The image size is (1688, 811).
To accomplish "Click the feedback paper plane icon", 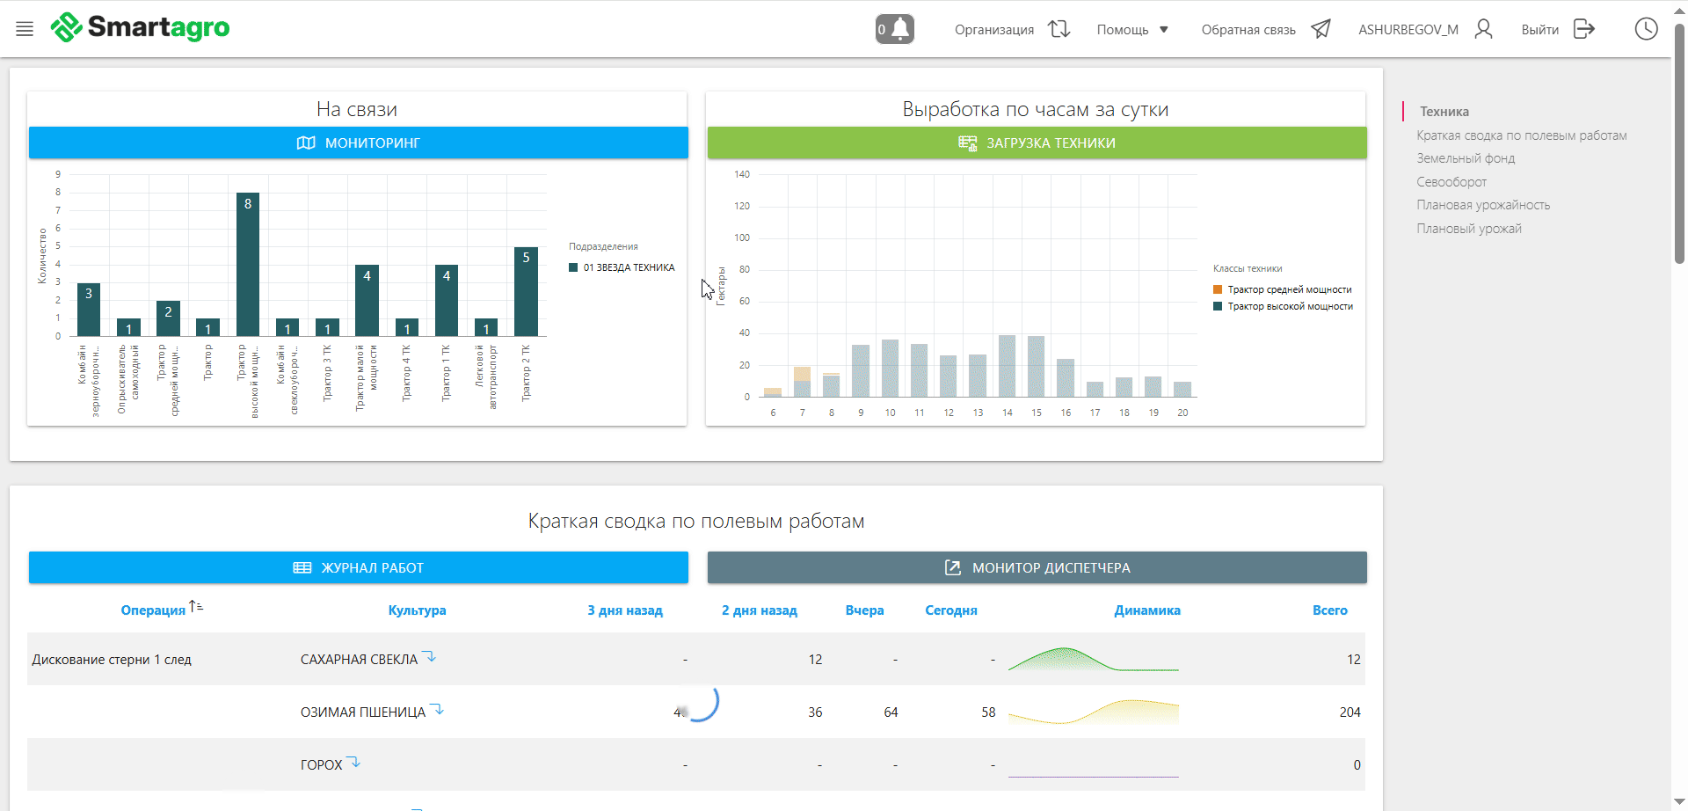I will pos(1321,29).
